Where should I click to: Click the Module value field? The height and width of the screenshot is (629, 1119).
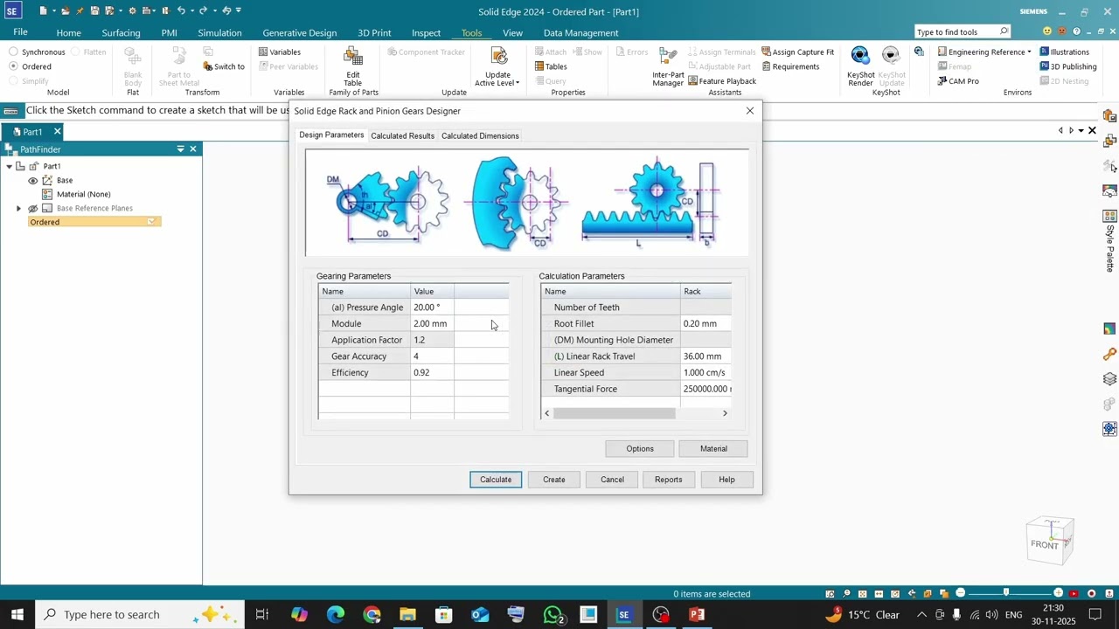tap(432, 323)
